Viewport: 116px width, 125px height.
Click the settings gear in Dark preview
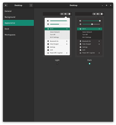80,47
